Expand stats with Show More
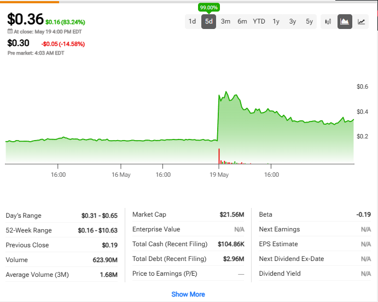The image size is (378, 302). (188, 294)
